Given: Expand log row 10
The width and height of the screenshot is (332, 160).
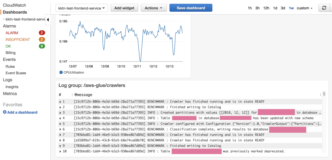Looking at the screenshot, I should (61, 151).
